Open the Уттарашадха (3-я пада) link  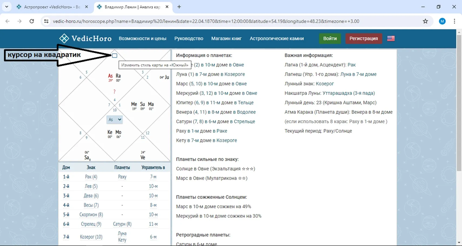click(x=348, y=93)
